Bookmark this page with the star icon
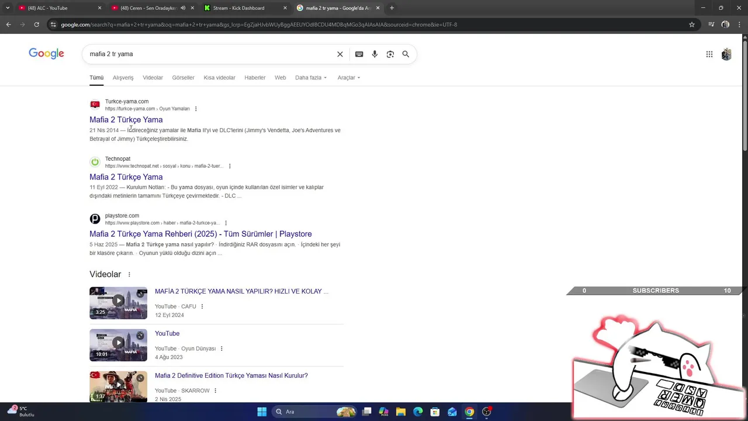The height and width of the screenshot is (421, 748). point(692,25)
